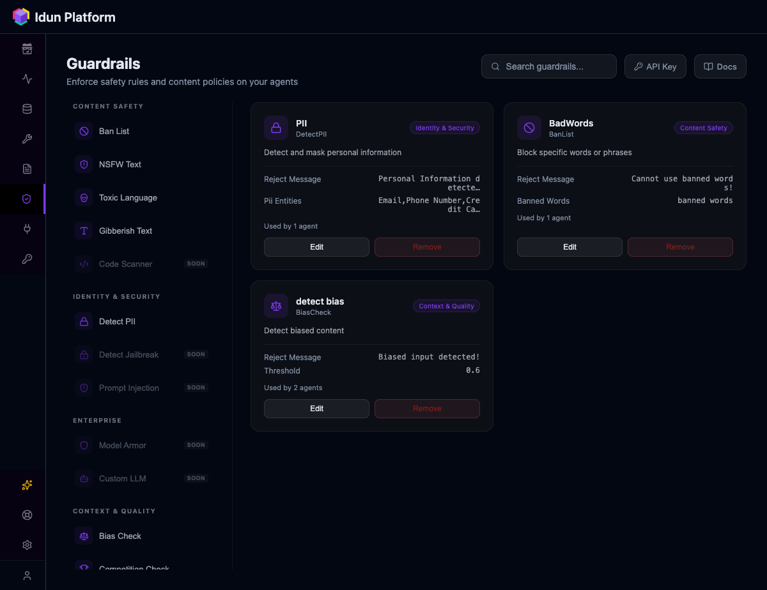The image size is (767, 590).
Task: Click the ban icon on BadWords card
Action: point(529,128)
